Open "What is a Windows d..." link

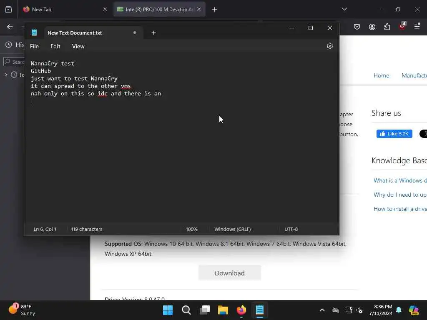[x=400, y=180]
